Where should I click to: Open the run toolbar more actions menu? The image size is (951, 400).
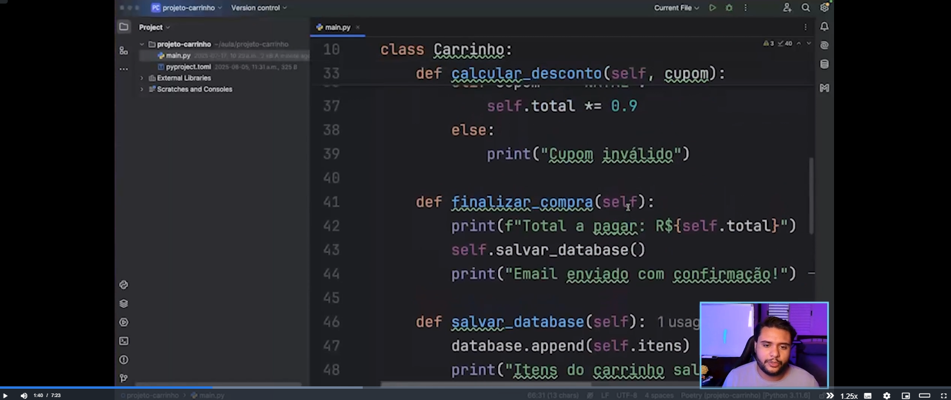[x=746, y=8]
